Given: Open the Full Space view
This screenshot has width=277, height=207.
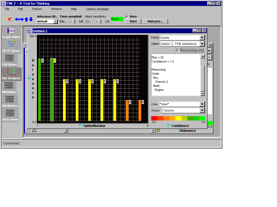Looking at the screenshot, I should click(x=10, y=60).
